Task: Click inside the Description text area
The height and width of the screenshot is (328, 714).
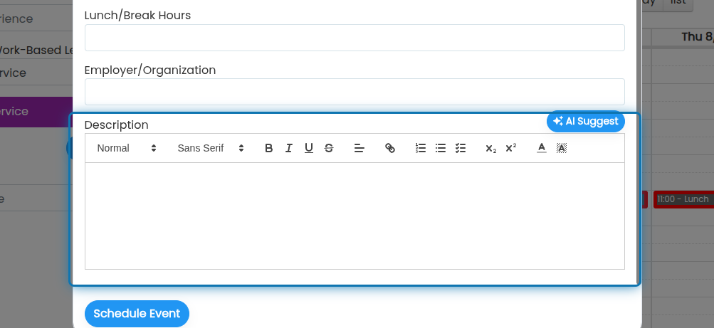Action: point(355,216)
